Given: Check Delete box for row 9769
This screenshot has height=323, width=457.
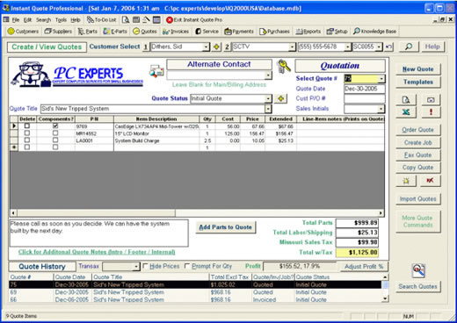Looking at the screenshot, I should 27,126.
